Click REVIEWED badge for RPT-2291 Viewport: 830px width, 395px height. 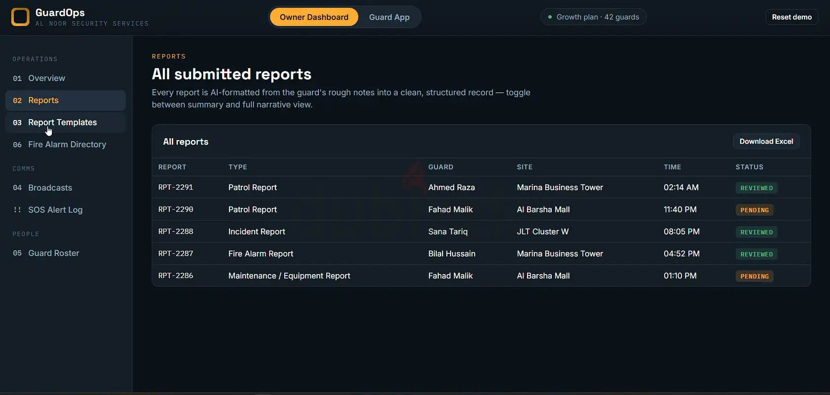tap(756, 188)
